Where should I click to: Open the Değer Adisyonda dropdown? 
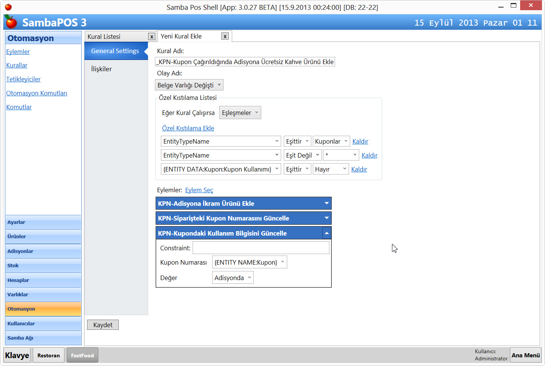click(x=233, y=278)
